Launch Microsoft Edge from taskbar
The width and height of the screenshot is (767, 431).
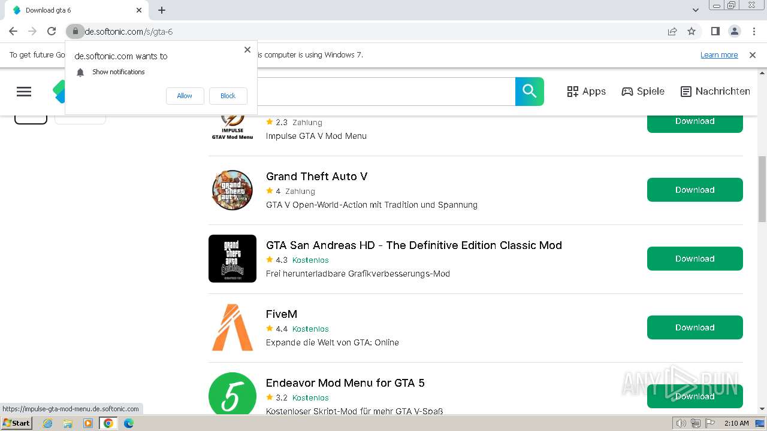[129, 423]
